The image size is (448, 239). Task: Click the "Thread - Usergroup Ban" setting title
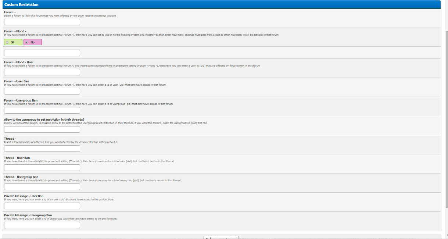21,177
